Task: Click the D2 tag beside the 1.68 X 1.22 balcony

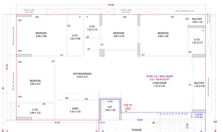Action: click(x=187, y=19)
